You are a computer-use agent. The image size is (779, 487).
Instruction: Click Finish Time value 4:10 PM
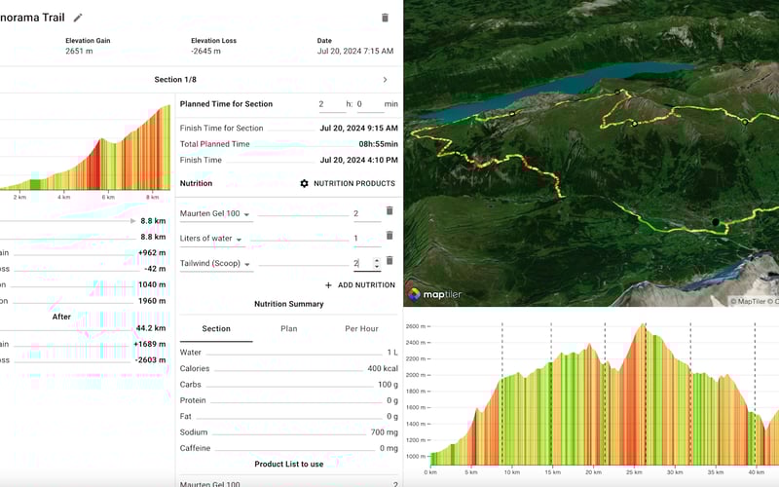click(x=358, y=160)
